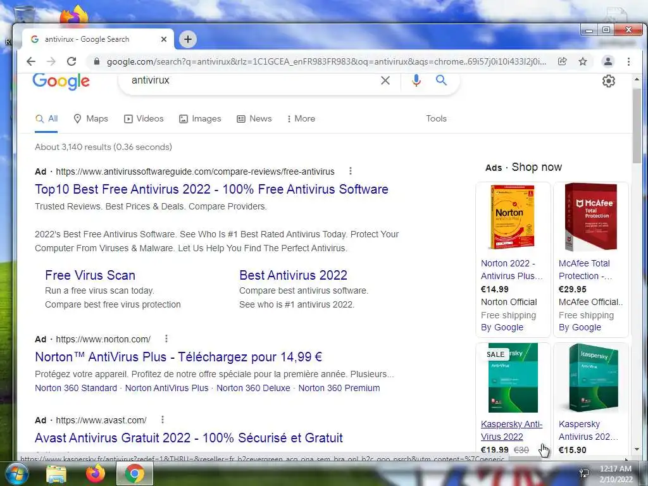Click the About 3,140 results text
This screenshot has height=486, width=648.
pyautogui.click(x=103, y=147)
